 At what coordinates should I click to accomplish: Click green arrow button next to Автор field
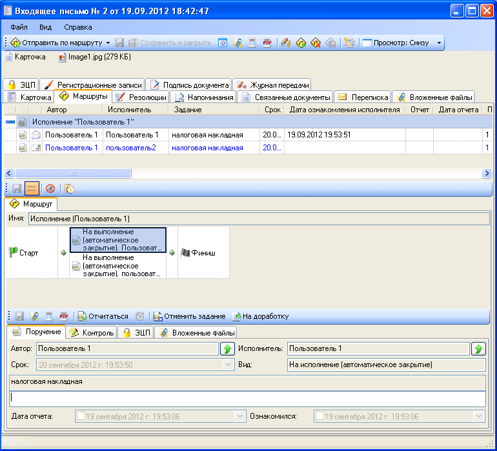point(227,349)
